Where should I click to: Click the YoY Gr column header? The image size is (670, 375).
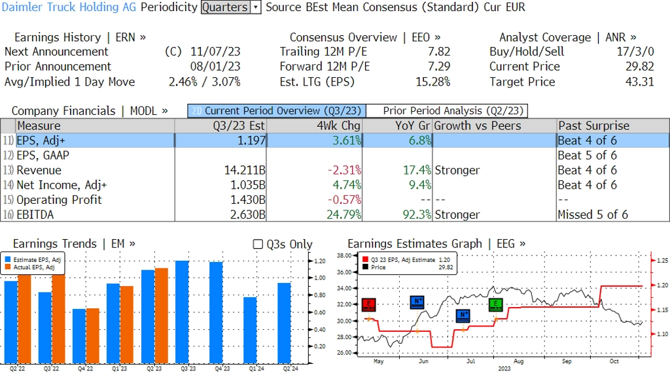(397, 126)
